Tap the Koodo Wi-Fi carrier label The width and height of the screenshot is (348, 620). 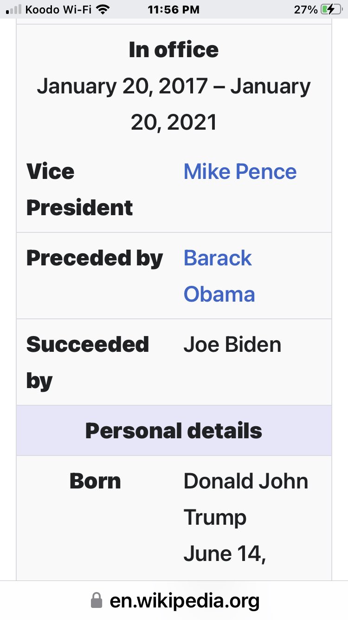point(58,9)
